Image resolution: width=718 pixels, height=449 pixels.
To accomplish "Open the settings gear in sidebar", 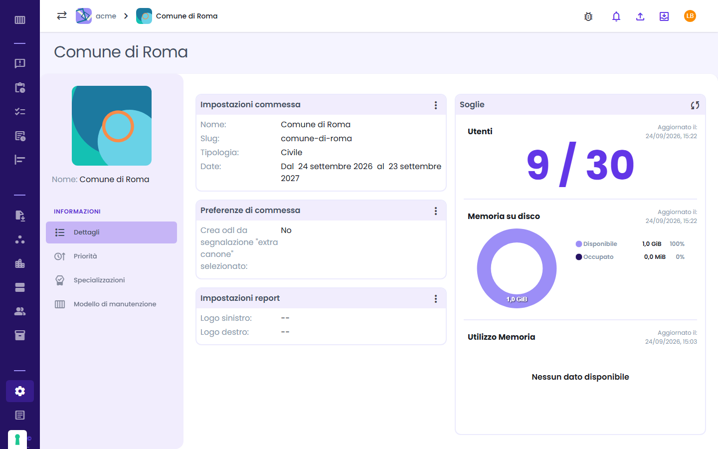I will 20,391.
